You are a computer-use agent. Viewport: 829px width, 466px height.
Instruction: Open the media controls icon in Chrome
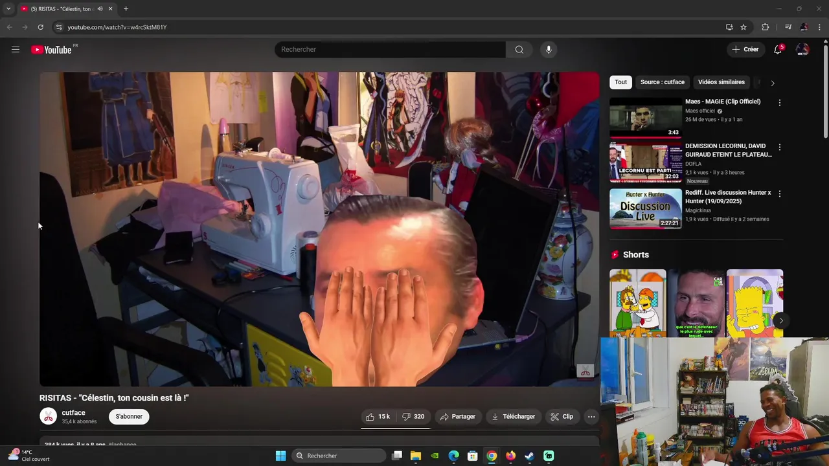click(788, 27)
